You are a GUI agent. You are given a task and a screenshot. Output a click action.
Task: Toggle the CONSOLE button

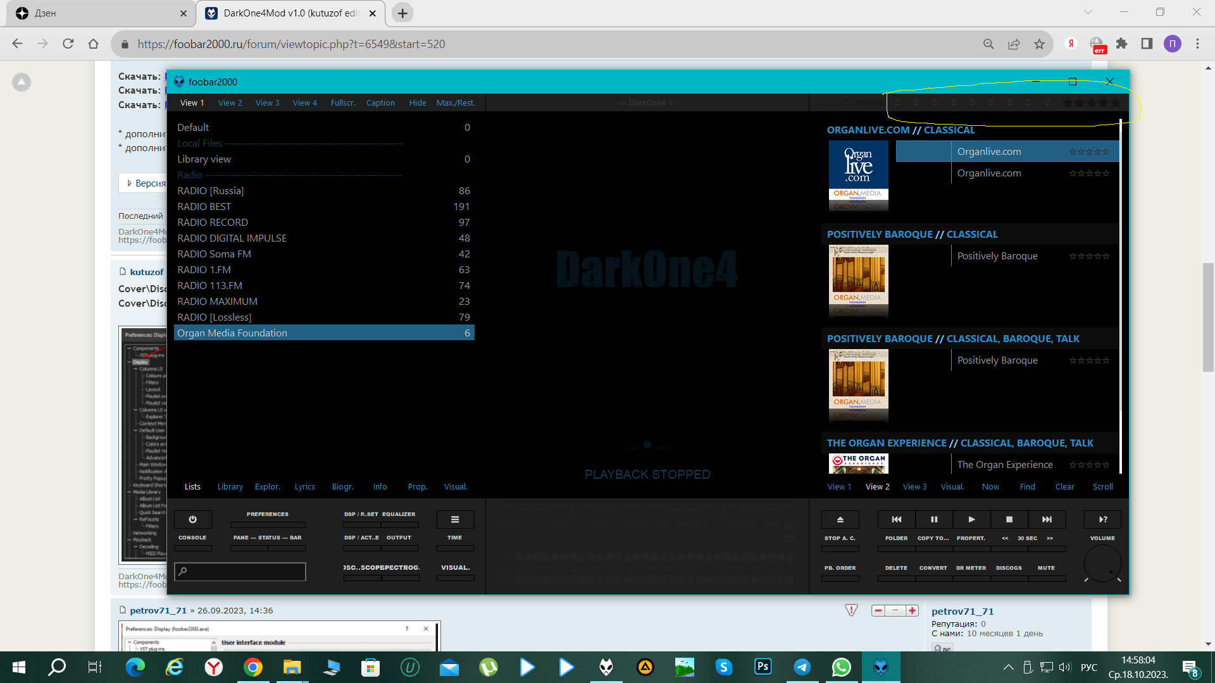[192, 548]
